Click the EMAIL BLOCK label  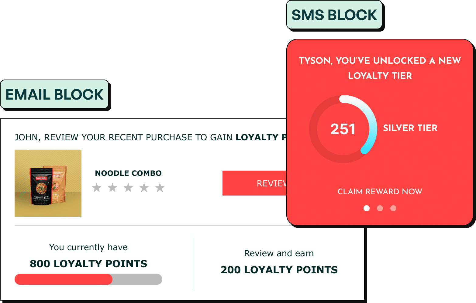point(55,94)
